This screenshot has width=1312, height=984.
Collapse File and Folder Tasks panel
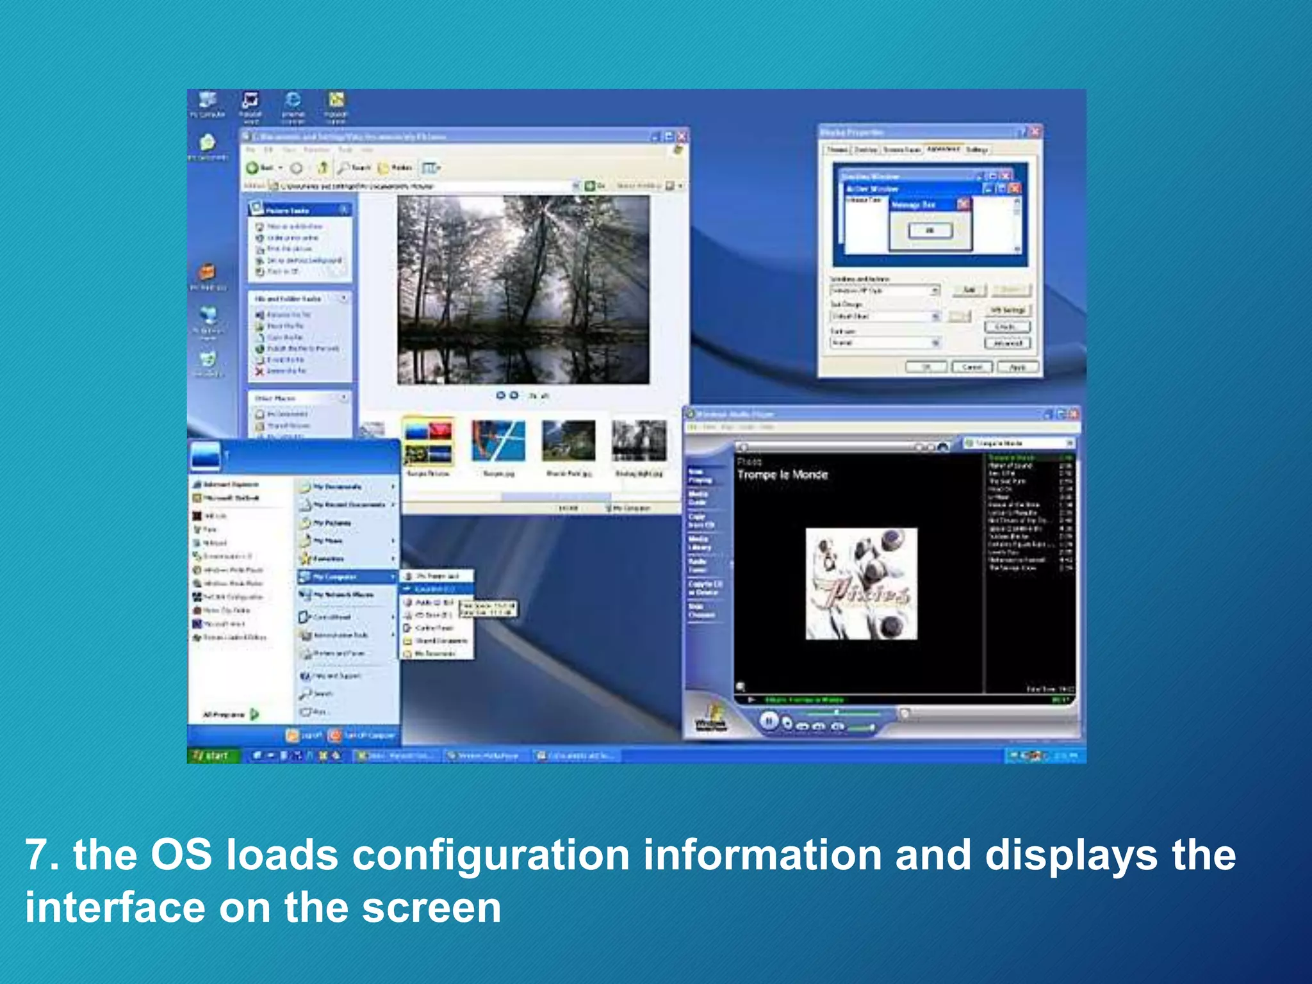pyautogui.click(x=344, y=299)
